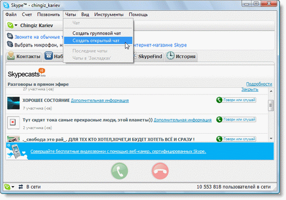Click the Выбрать микрофон notification text
Screen dimensions: 286x200
pos(39,45)
